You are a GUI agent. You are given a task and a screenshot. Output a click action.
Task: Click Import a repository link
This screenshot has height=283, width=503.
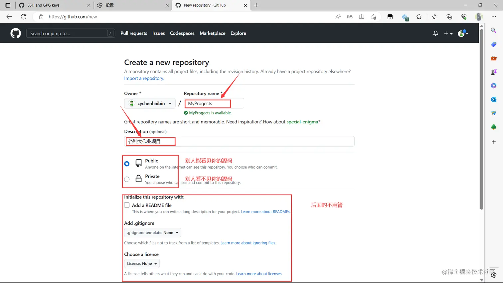click(x=144, y=78)
